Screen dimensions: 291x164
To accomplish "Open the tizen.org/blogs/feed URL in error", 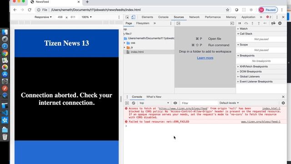I will pos(183,108).
